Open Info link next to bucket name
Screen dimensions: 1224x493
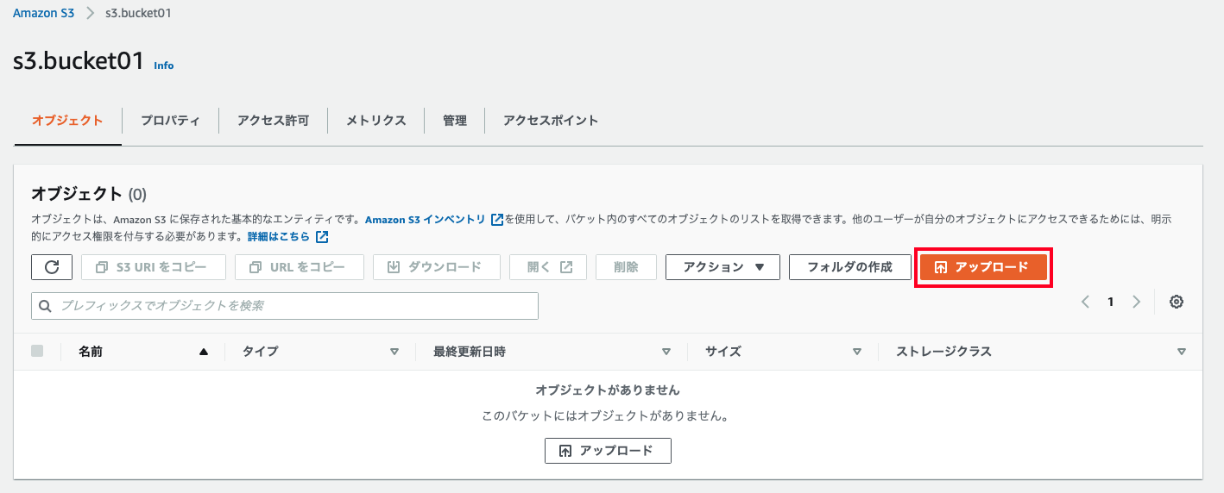tap(163, 66)
